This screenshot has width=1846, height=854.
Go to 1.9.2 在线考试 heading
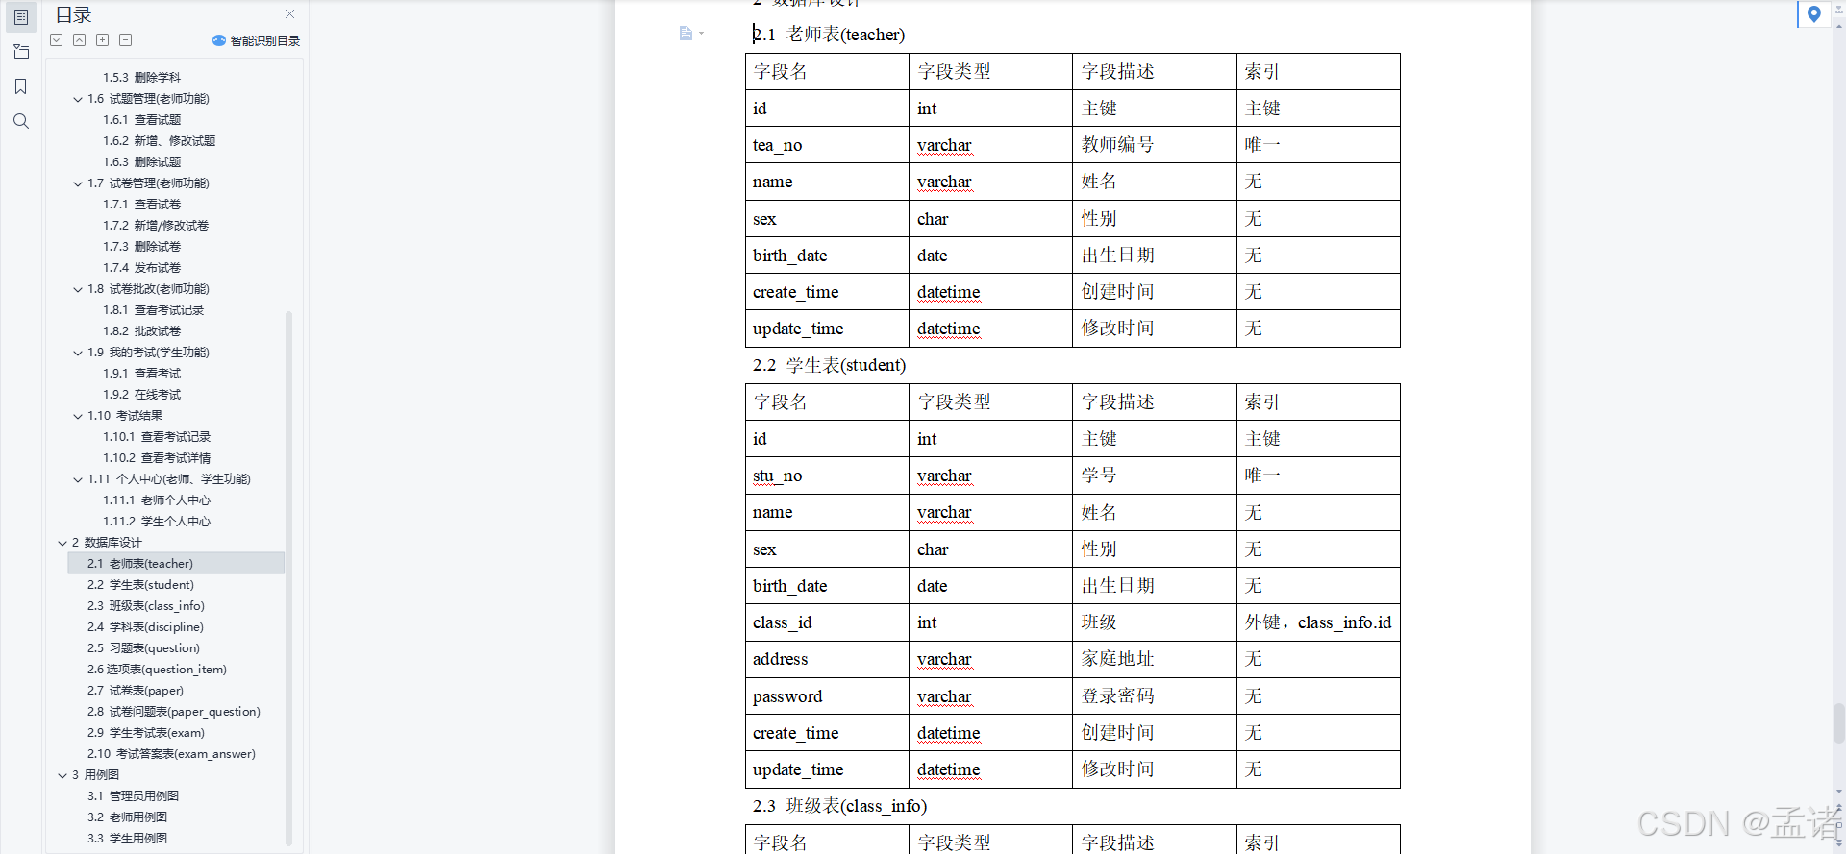[141, 395]
